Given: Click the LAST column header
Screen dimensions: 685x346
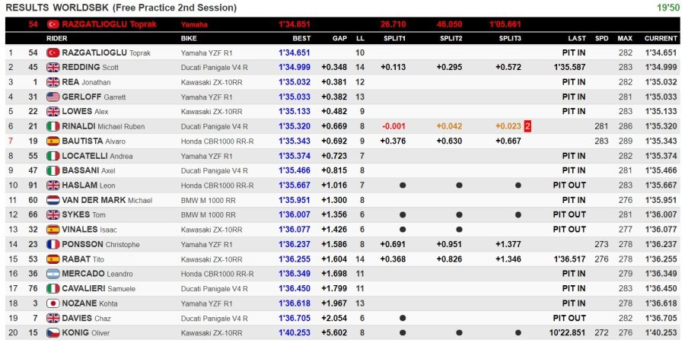Looking at the screenshot, I should click(x=577, y=38).
